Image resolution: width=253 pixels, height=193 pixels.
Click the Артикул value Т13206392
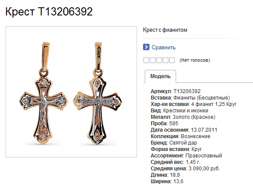pos(187,91)
